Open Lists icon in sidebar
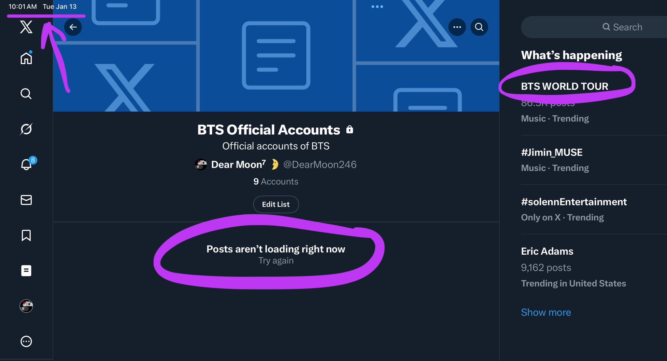 26,271
